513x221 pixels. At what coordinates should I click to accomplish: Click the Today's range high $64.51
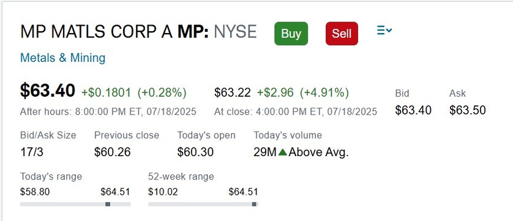pos(115,192)
